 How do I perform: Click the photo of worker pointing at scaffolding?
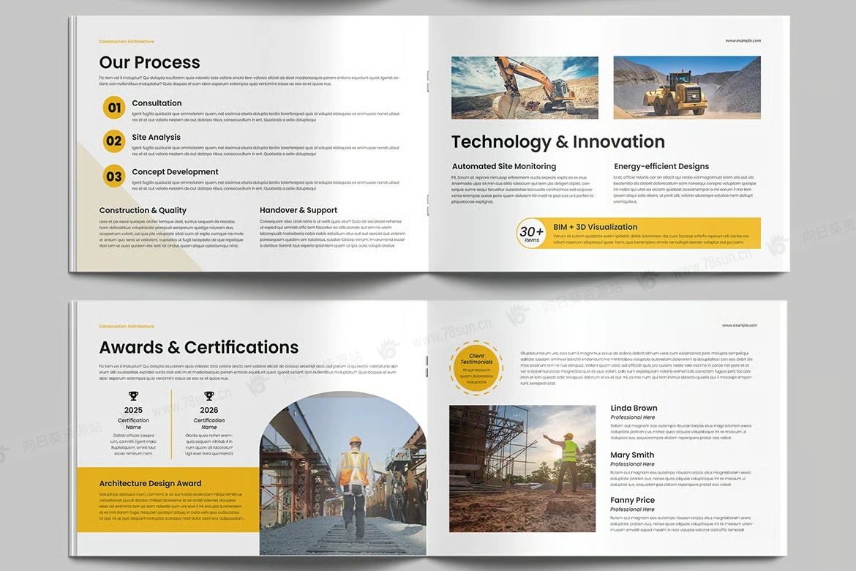tap(522, 469)
